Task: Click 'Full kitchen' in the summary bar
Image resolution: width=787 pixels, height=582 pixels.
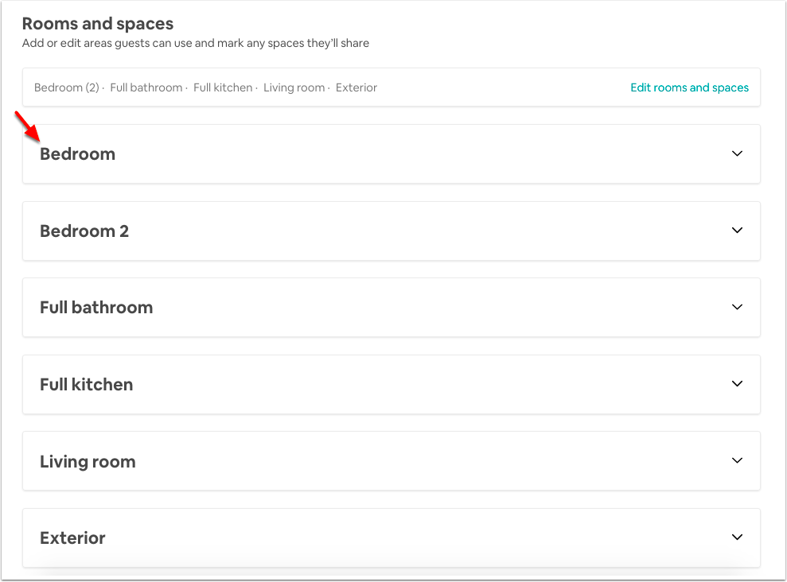Action: [x=223, y=87]
